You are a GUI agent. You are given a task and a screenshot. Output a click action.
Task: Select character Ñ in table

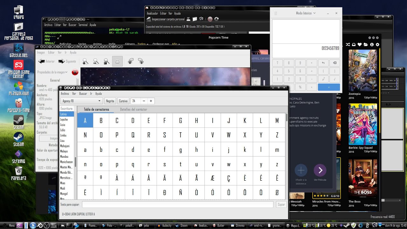tap(181, 192)
